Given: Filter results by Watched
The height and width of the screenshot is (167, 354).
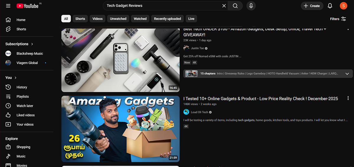Looking at the screenshot, I should [140, 19].
